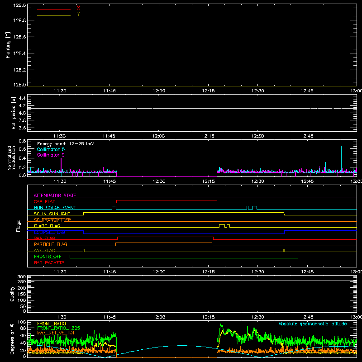Select the 'Collimator 9' legend entry
This screenshot has width=362, height=362.
point(51,155)
